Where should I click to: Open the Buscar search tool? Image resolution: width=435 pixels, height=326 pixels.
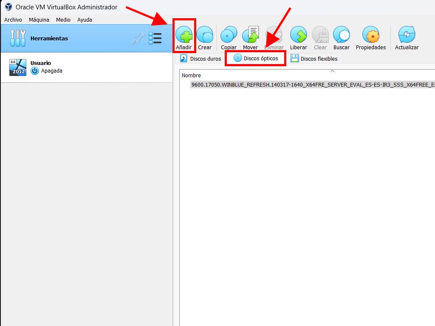342,35
